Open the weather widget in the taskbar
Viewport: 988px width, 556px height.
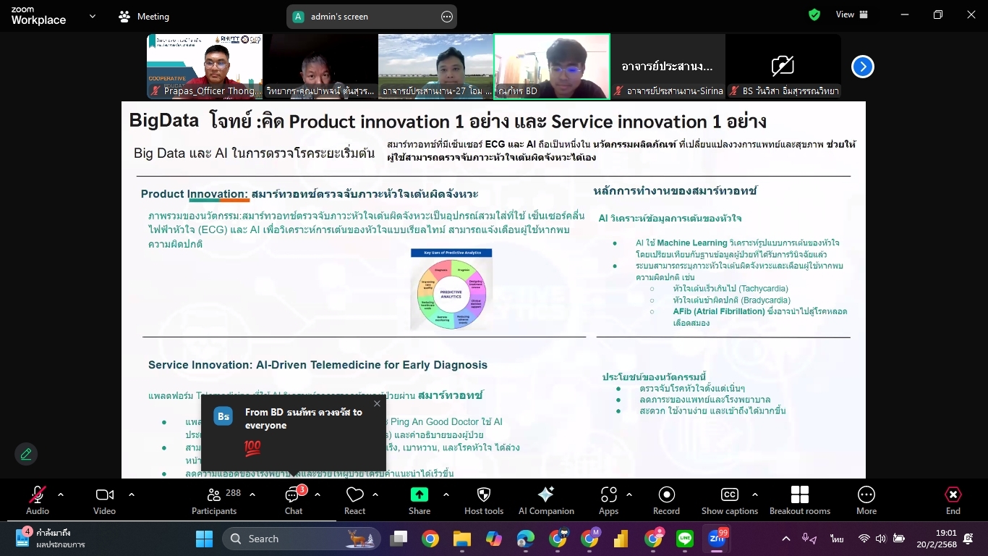point(51,539)
